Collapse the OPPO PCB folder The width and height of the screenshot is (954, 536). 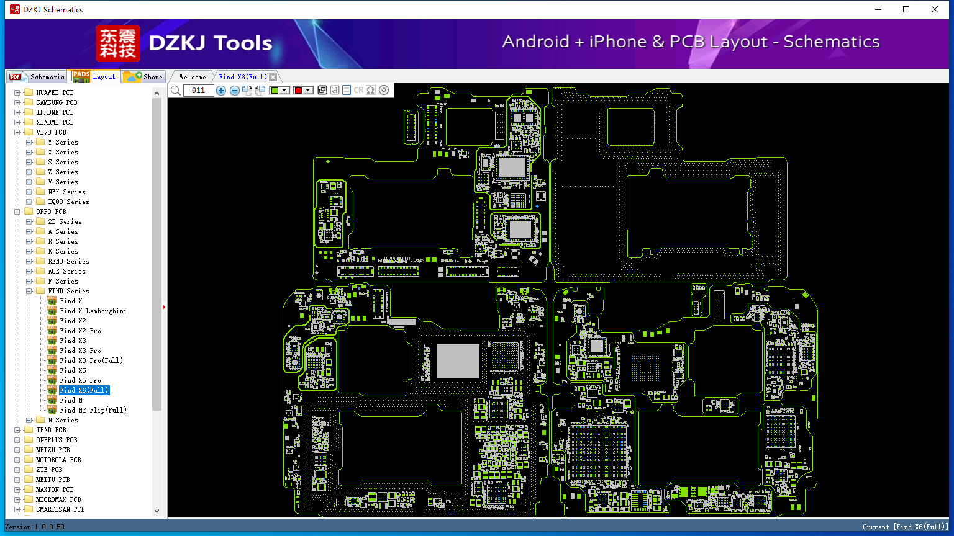click(x=17, y=212)
